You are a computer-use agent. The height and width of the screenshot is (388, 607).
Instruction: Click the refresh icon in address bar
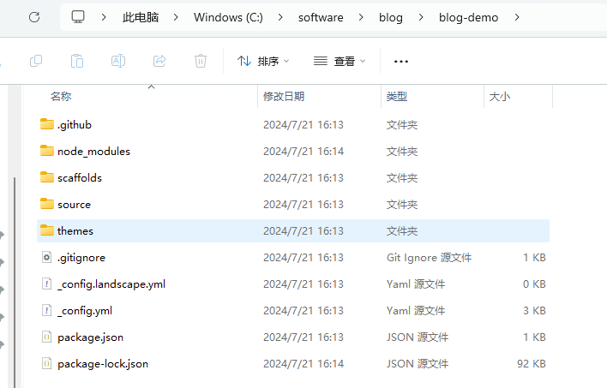tap(34, 17)
